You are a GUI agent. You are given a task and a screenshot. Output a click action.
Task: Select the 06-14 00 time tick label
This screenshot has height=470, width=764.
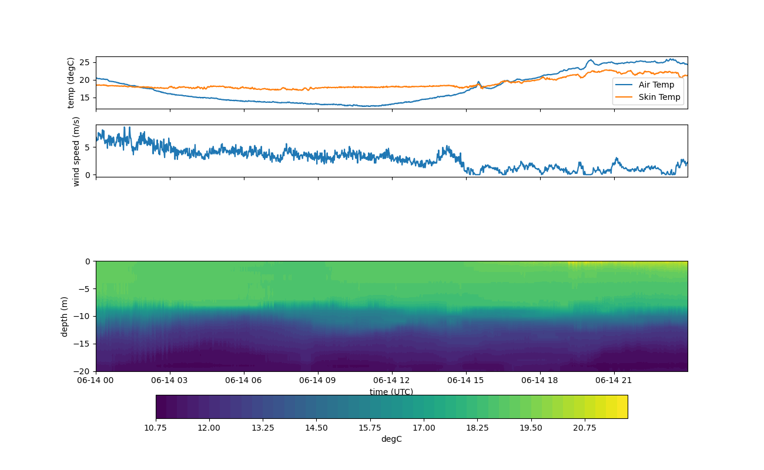pos(96,381)
